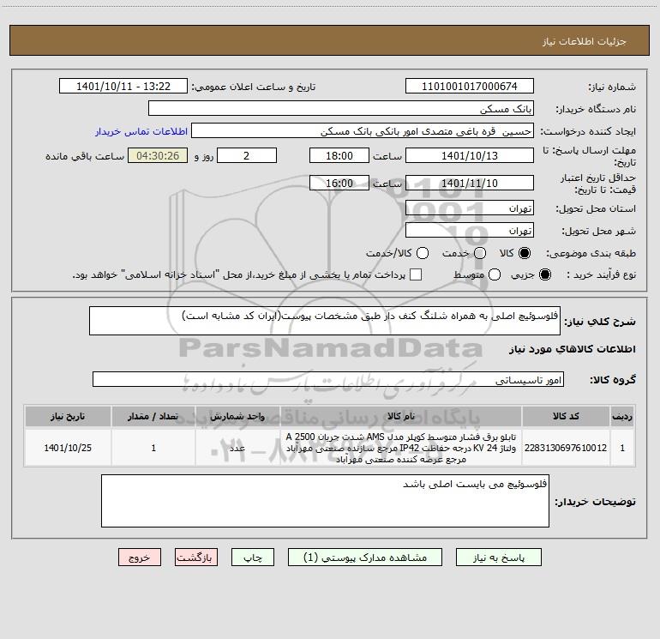Click the توضیحات خریدار text area

pos(325,501)
